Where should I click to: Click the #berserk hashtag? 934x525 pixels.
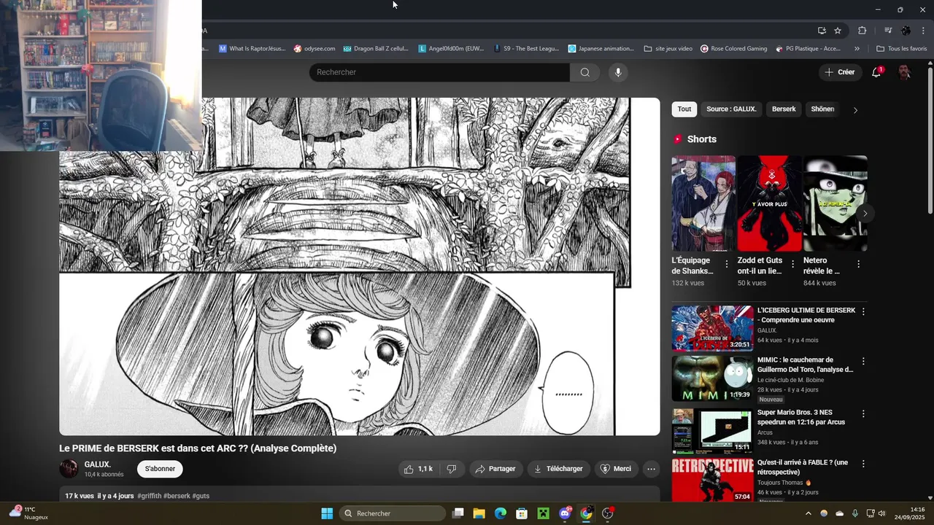177,496
